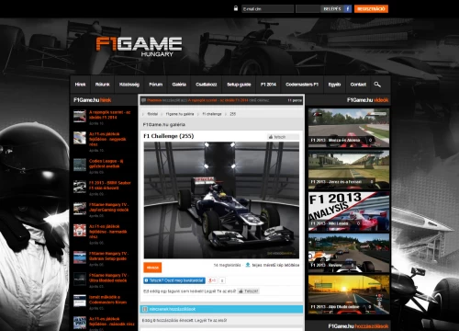Screen dimensions: 459x331
Task: Click the F1 challenge breadcrumb link
Action: 212,114
